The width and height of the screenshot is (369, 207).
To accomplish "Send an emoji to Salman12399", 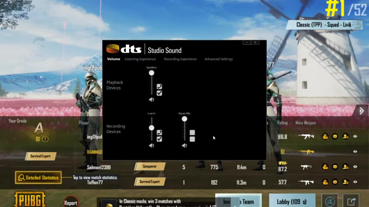I will tap(335, 167).
